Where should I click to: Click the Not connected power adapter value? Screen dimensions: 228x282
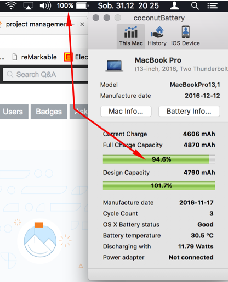click(x=191, y=258)
